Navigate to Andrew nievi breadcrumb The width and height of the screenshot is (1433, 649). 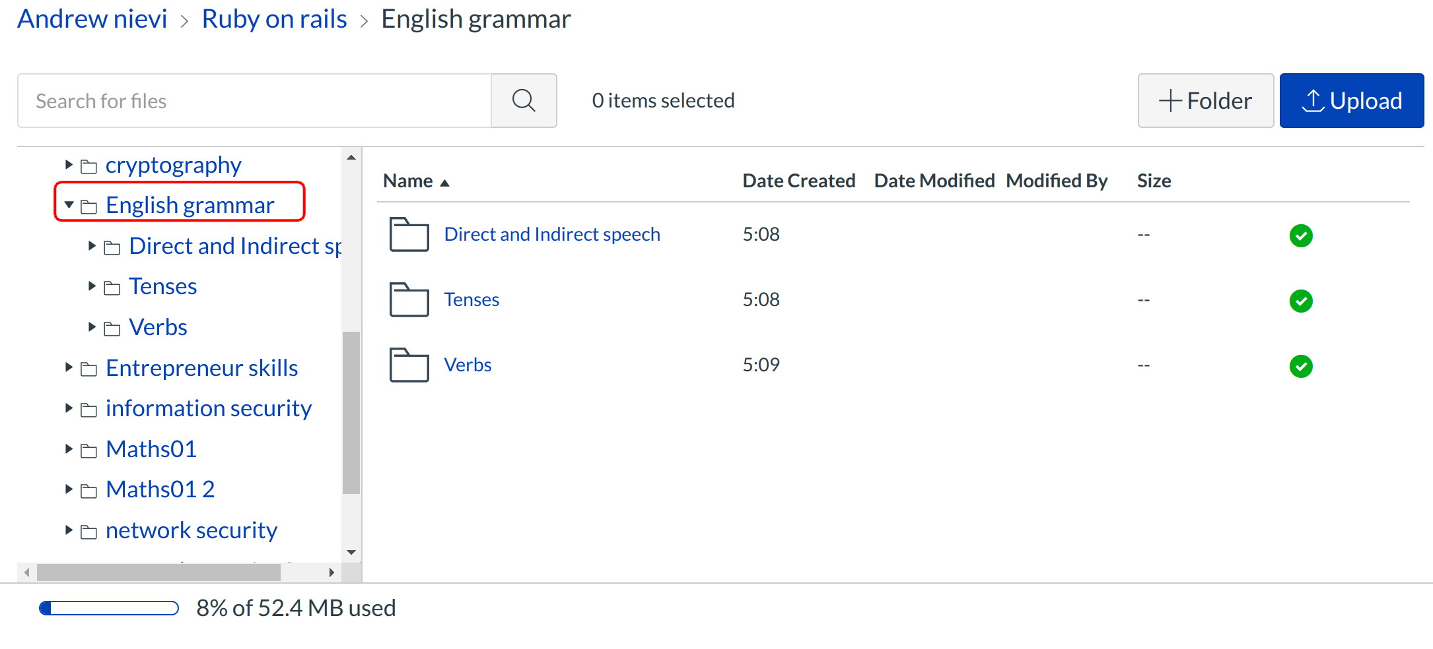92,19
